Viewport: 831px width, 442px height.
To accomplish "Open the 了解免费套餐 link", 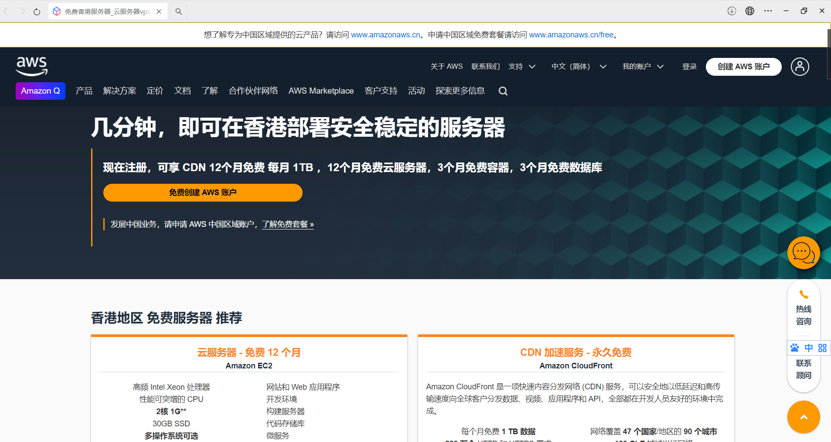I will click(288, 224).
